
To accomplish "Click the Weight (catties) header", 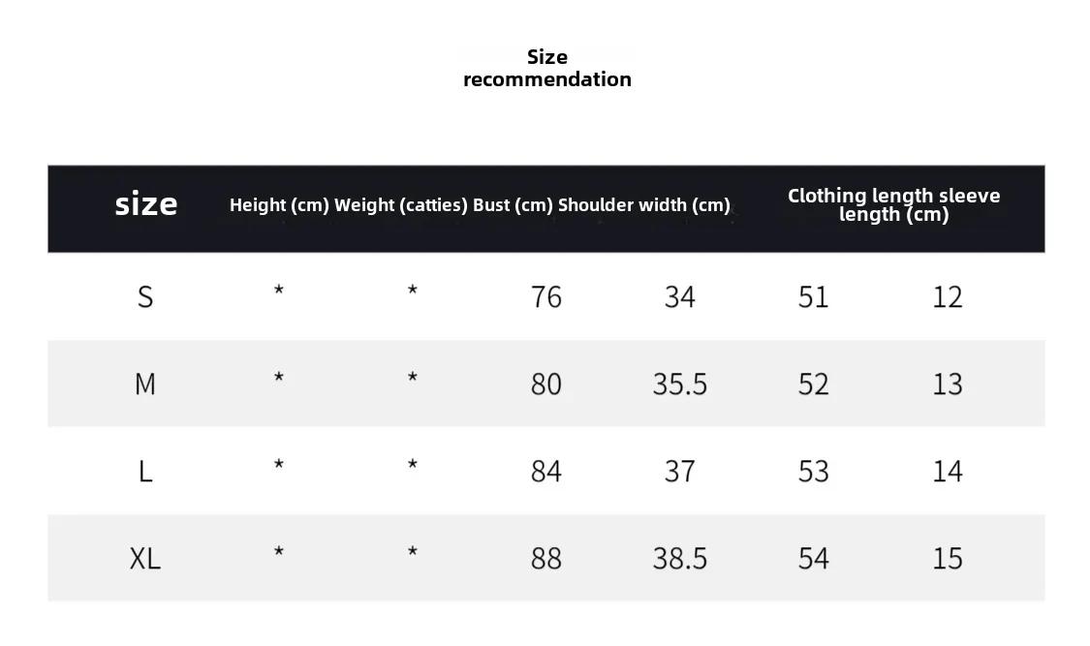I will click(400, 205).
